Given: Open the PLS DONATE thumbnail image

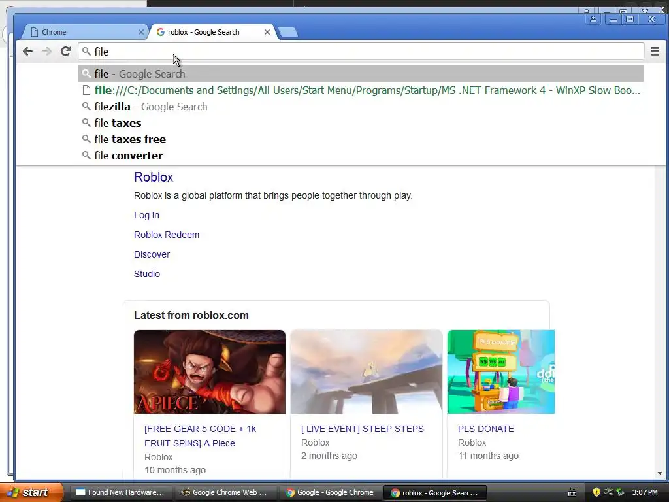Looking at the screenshot, I should (501, 372).
